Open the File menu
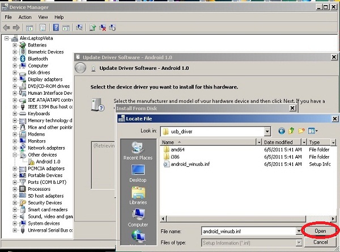Image resolution: width=340 pixels, height=252 pixels. 8,17
